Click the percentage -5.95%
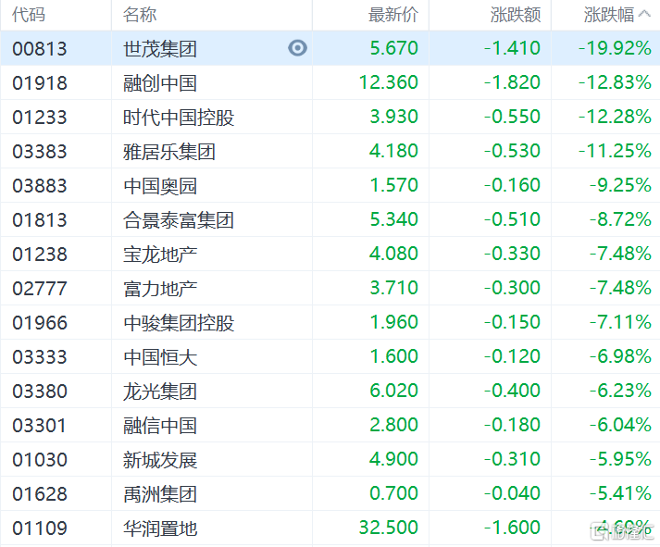This screenshot has width=660, height=547. (x=620, y=459)
